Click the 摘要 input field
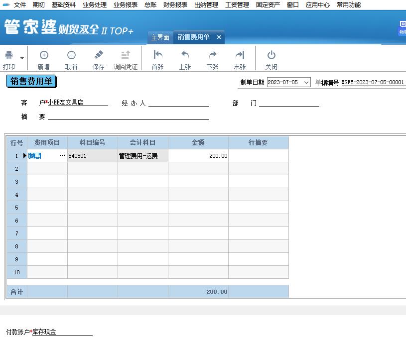The image size is (406, 337). (128, 116)
